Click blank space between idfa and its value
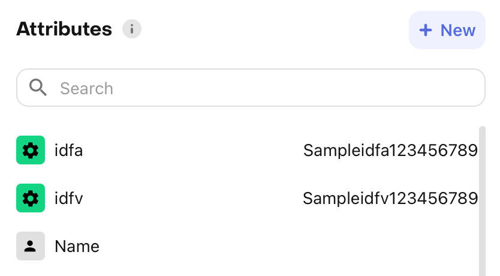The image size is (500, 276). click(x=192, y=150)
